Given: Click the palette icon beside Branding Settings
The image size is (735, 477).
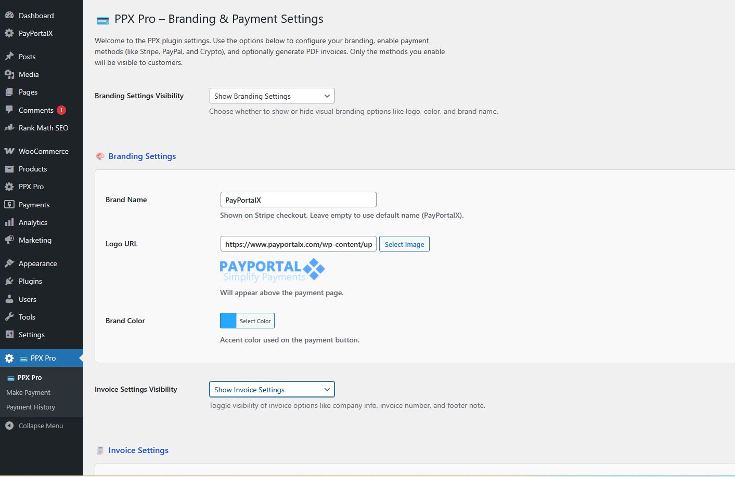Looking at the screenshot, I should tap(100, 156).
